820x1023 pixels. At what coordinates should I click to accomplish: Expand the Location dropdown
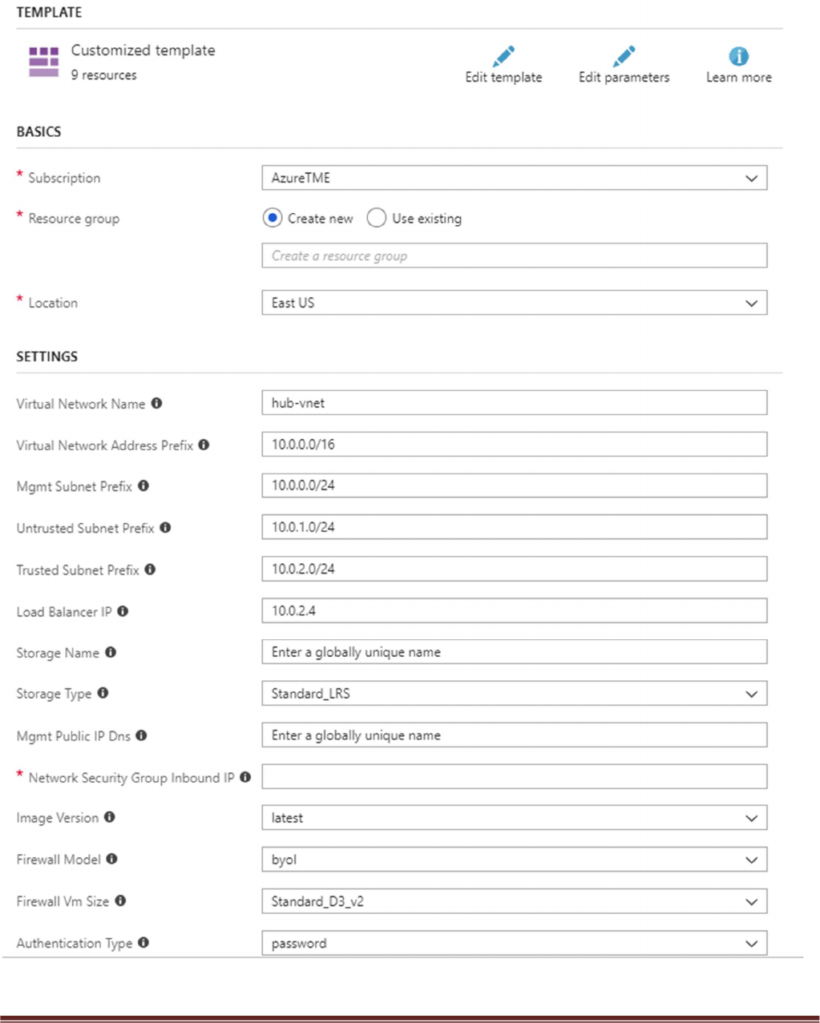coord(514,303)
